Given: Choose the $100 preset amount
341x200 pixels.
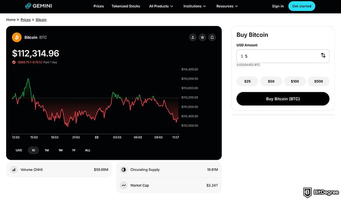Looking at the screenshot, I should coord(294,81).
